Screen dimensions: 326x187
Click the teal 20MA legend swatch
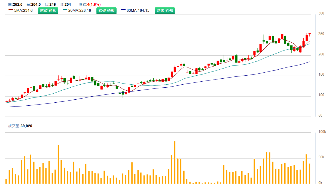click(65, 10)
